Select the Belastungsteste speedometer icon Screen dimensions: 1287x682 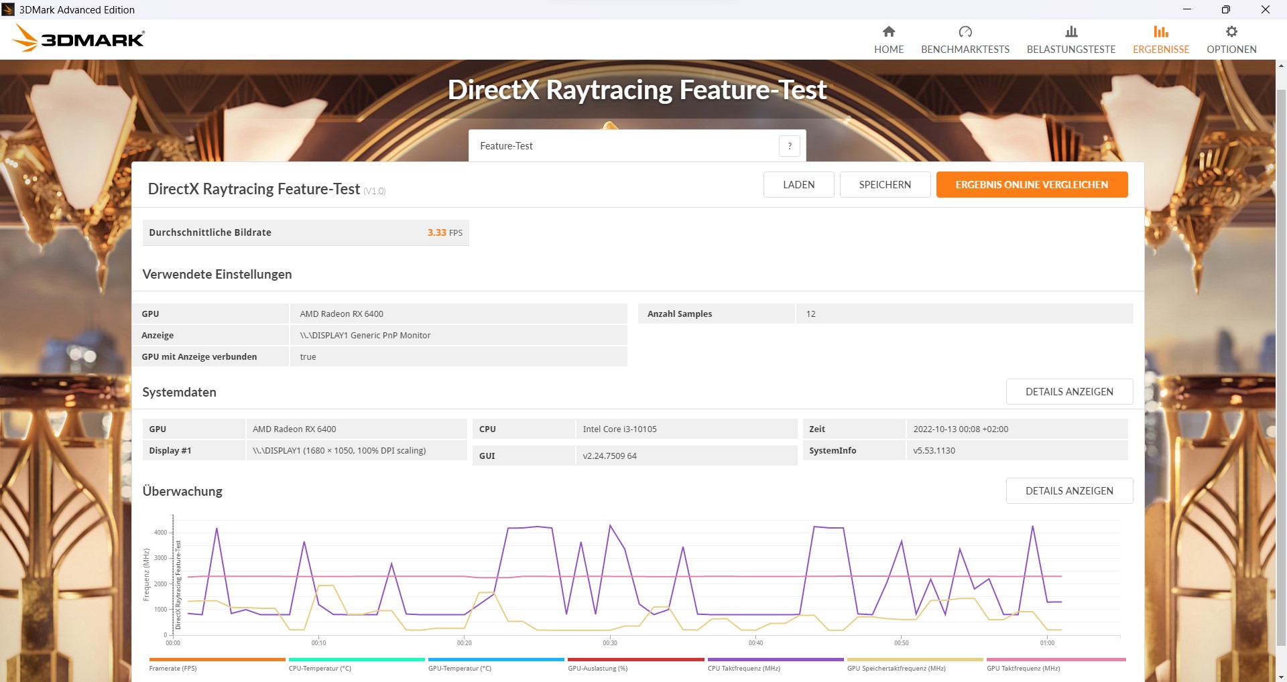[x=1070, y=31]
